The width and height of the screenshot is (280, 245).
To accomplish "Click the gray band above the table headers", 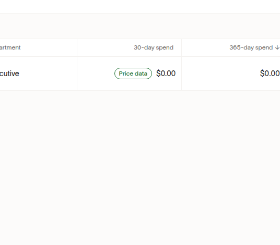I will [140, 26].
